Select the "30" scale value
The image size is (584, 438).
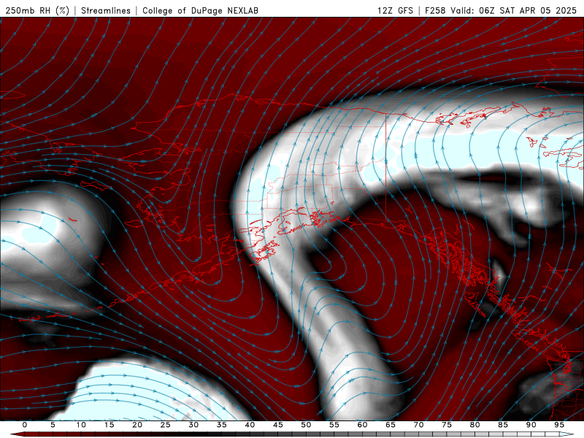[193, 425]
